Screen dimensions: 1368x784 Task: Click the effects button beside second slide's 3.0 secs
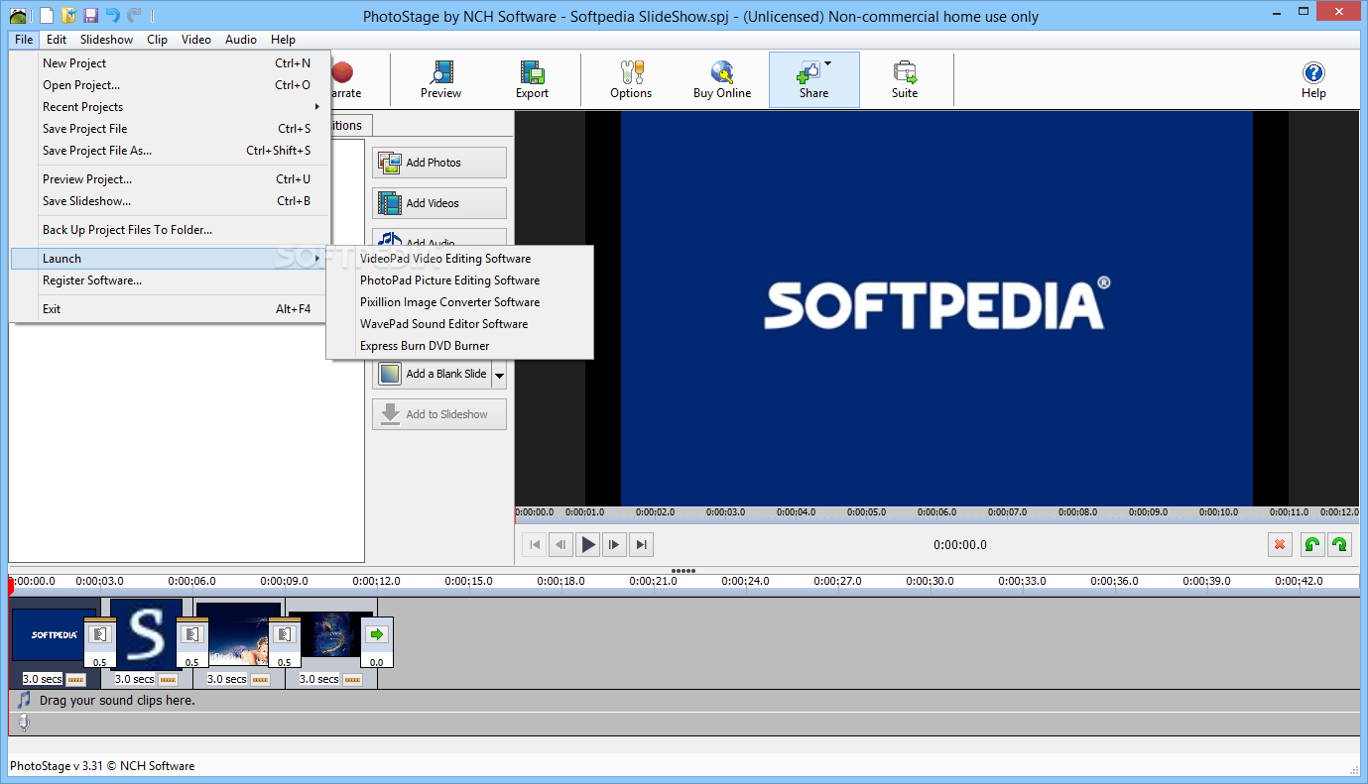[x=168, y=679]
